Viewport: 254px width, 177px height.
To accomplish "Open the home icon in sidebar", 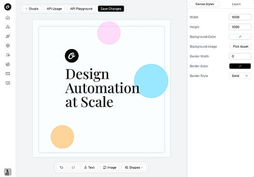I will tap(8, 18).
